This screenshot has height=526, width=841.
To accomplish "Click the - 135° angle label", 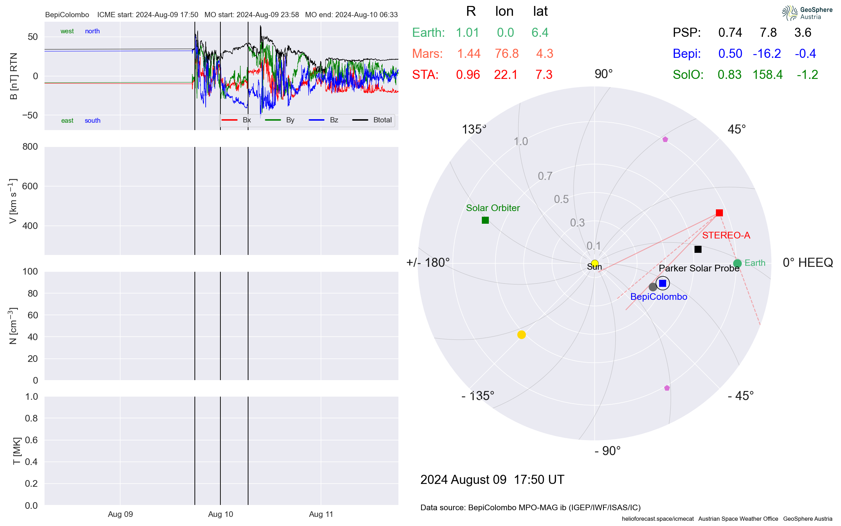I will pos(478,396).
